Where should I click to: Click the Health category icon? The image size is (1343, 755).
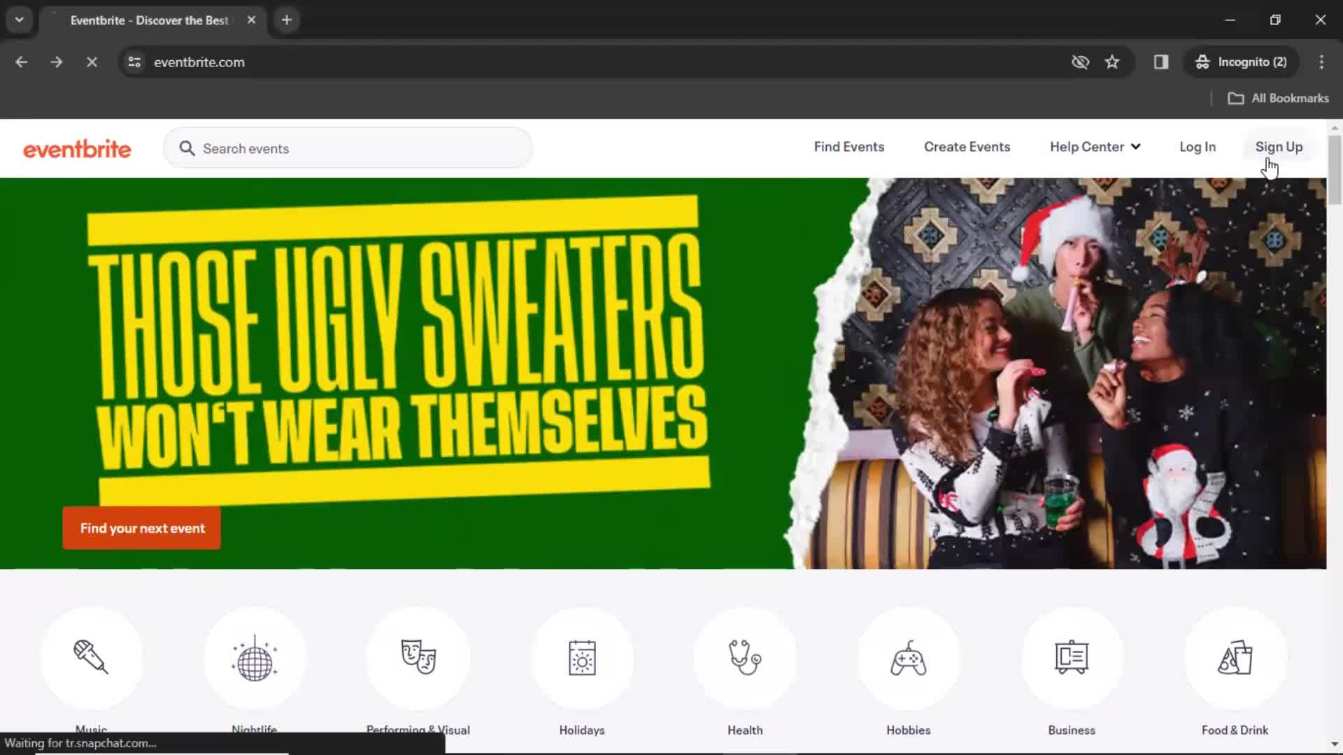click(x=744, y=657)
